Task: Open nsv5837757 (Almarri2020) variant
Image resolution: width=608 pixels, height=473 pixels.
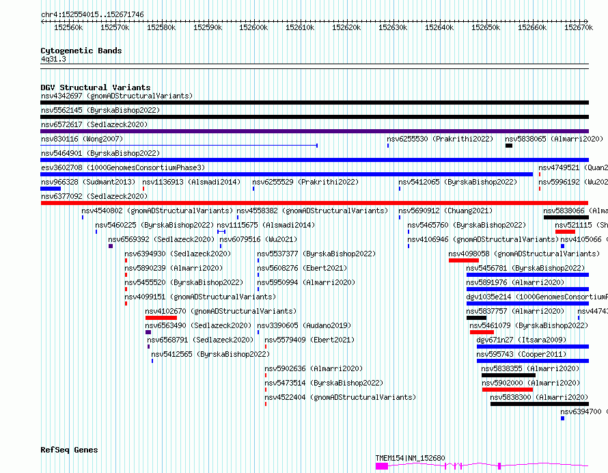Action: click(515, 311)
